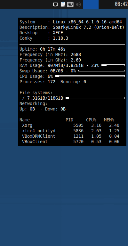Screen dimensions: 128x246
Task: Click VBoxClient memory value '0.06'
Action: pos(114,142)
